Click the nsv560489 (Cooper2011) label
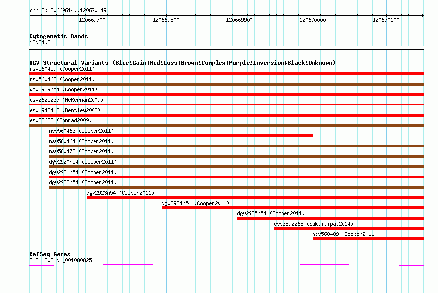438x293 pixels. [x=344, y=234]
